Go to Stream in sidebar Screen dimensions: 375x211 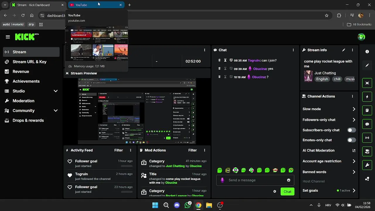(31, 52)
